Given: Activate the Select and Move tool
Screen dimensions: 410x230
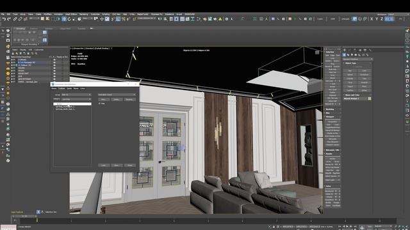Looking at the screenshot, I should (64, 19).
